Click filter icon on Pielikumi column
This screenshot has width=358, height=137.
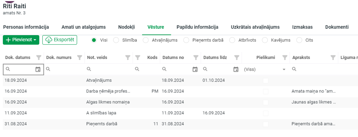point(285,58)
